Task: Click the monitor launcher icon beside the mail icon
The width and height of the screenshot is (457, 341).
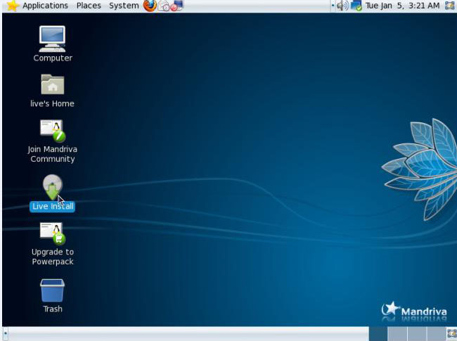Action: (x=176, y=6)
